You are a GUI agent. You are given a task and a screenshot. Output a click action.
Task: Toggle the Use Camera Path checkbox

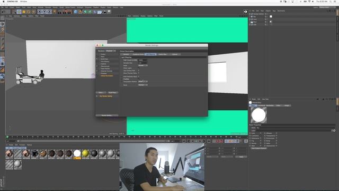(x=139, y=71)
